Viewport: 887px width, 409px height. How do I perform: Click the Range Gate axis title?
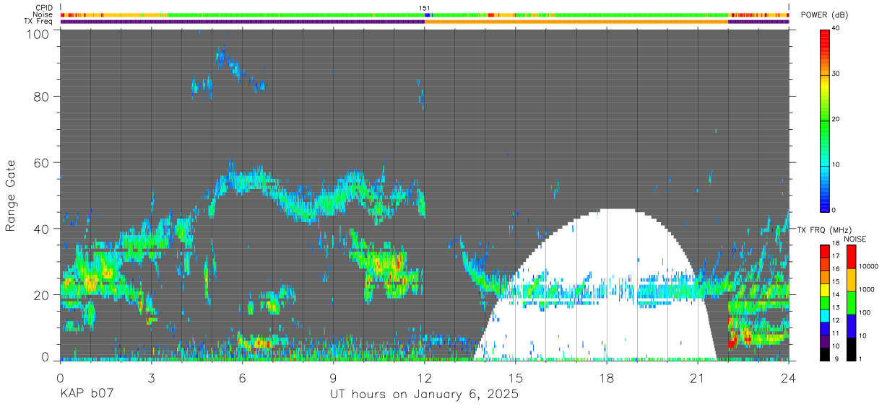pyautogui.click(x=11, y=196)
